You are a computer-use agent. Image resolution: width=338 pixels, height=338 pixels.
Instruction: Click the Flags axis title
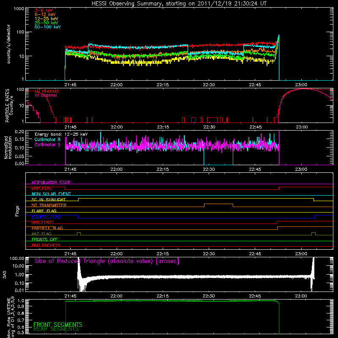(17, 211)
